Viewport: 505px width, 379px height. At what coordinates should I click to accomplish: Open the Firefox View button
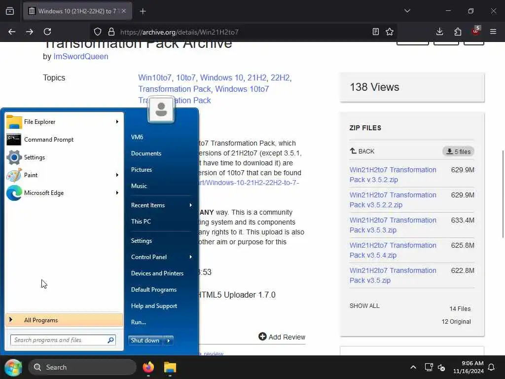[10, 11]
